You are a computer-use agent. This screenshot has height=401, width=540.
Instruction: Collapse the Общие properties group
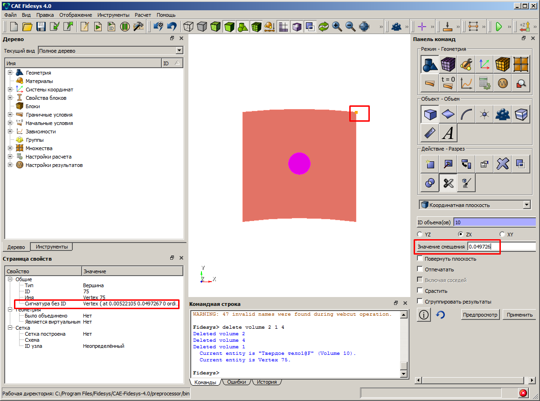tap(10, 279)
